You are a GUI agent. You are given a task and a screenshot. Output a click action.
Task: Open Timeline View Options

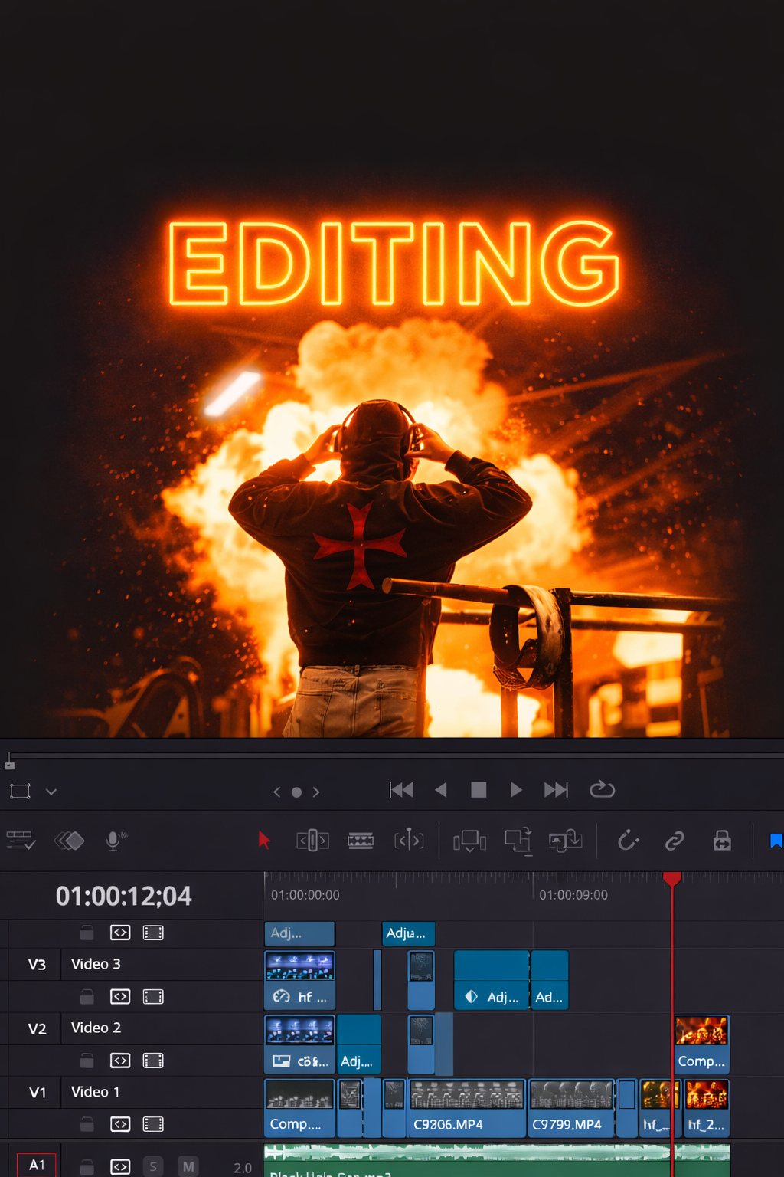click(x=21, y=841)
